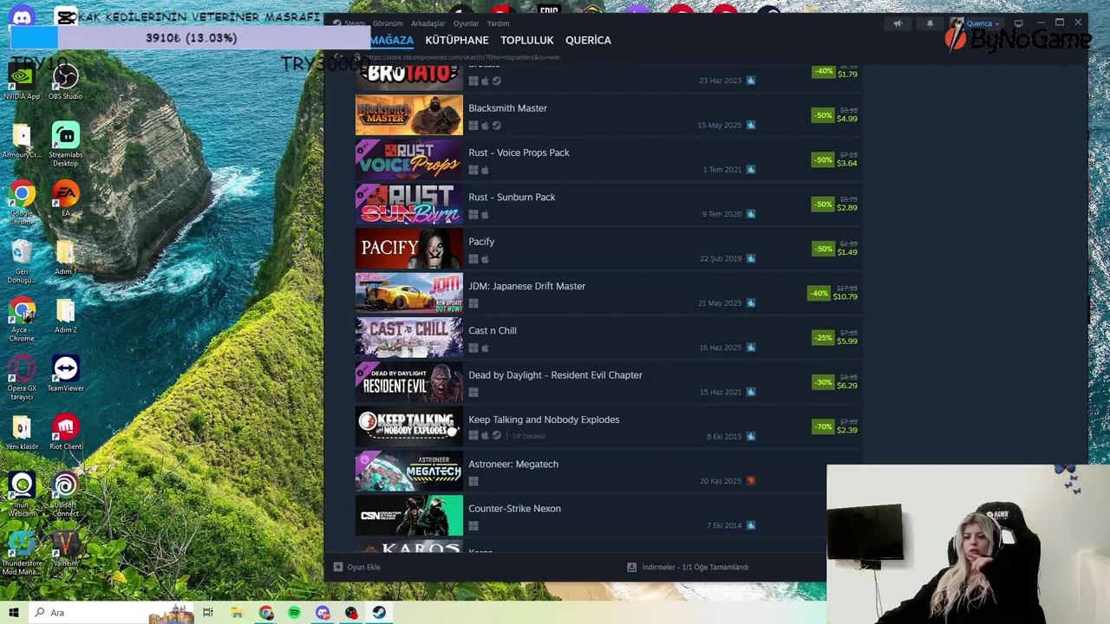Click Keep Talking and Nobody Explodes thumbnail
The height and width of the screenshot is (624, 1110).
click(409, 426)
